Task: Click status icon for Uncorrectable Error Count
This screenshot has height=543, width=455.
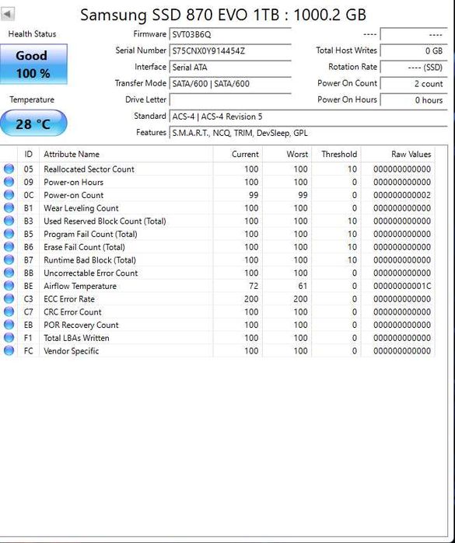Action: [x=9, y=273]
